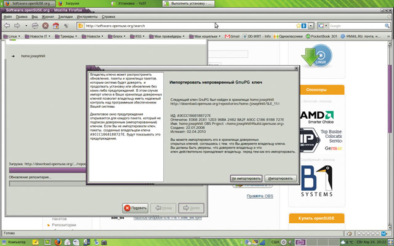
Task: Open @MAIL.RU bookmark
Action: click(x=361, y=36)
